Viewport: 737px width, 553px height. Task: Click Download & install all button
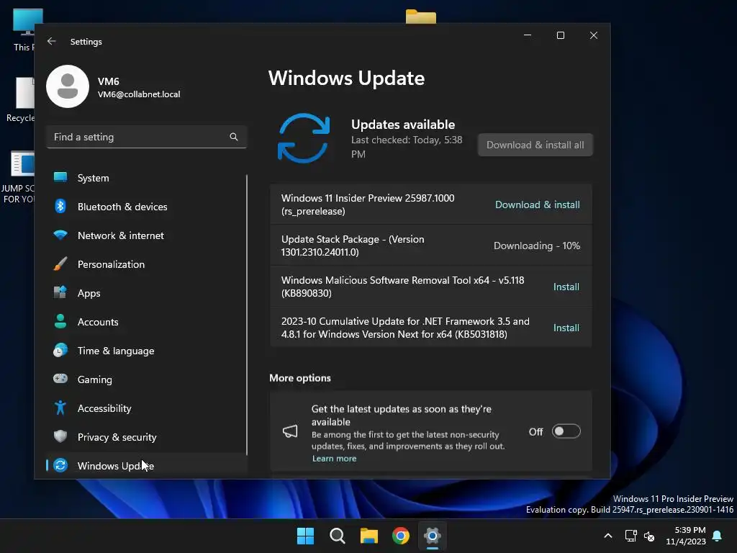point(535,145)
